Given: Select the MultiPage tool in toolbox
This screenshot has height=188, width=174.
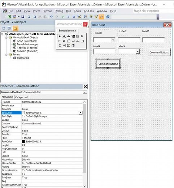Looking at the screenshot, I should click(82, 41).
